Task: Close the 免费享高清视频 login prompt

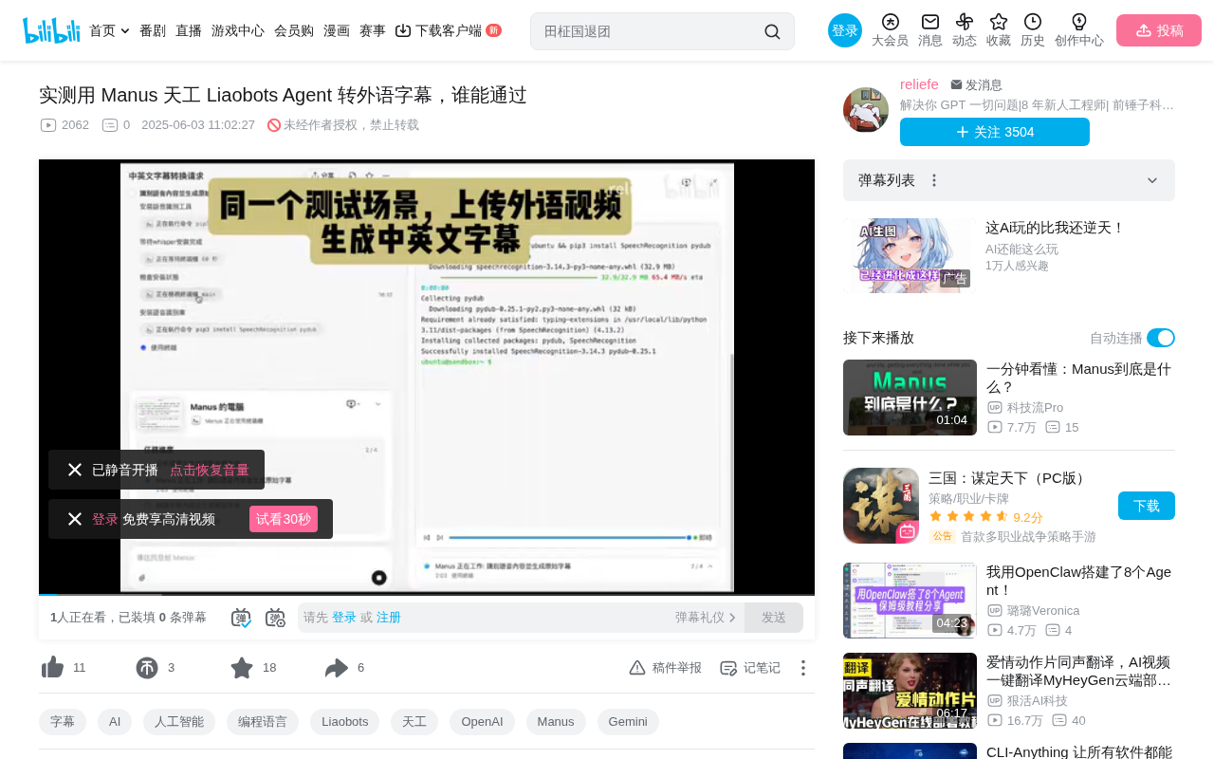Action: [x=75, y=519]
